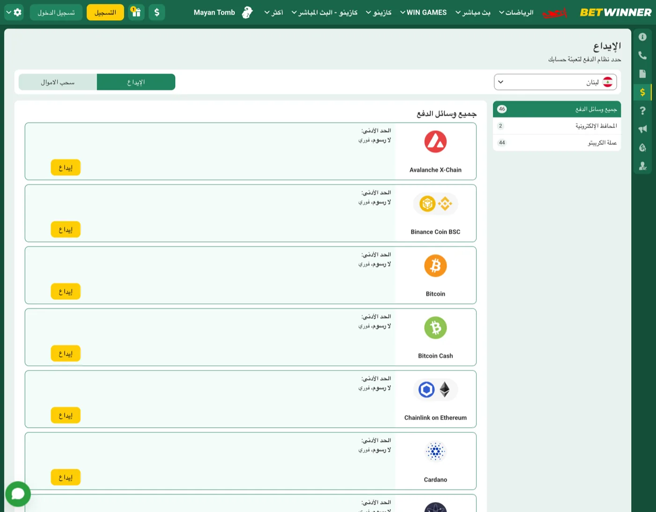Select the المحافظ الإلكترونية (E-wallets) category
The height and width of the screenshot is (512, 656).
click(557, 126)
